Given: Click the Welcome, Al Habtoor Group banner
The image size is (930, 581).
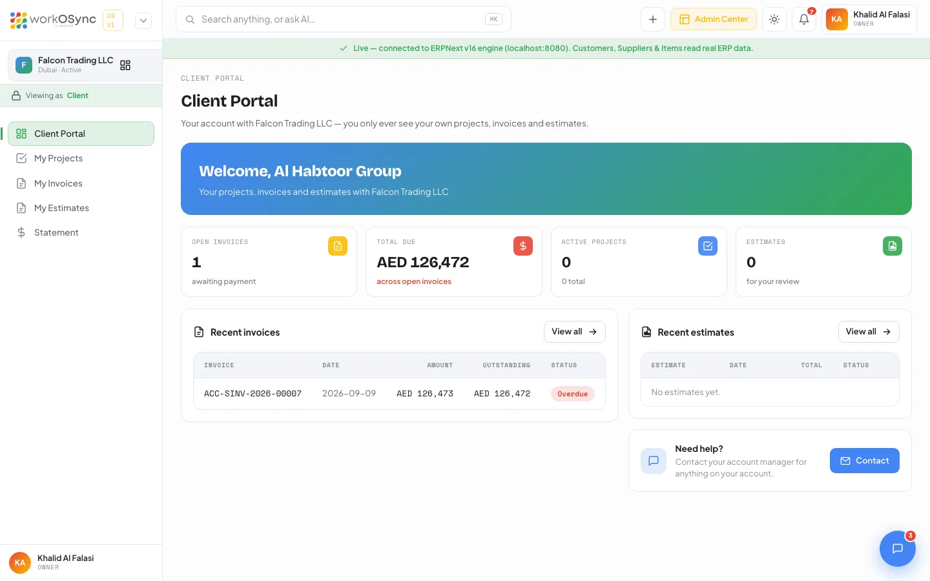Looking at the screenshot, I should pos(546,179).
